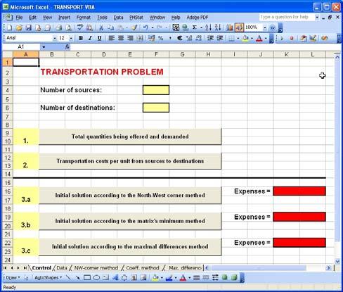Screen dimensions: 343x292
Task: Open the Format menu
Action: click(x=84, y=18)
